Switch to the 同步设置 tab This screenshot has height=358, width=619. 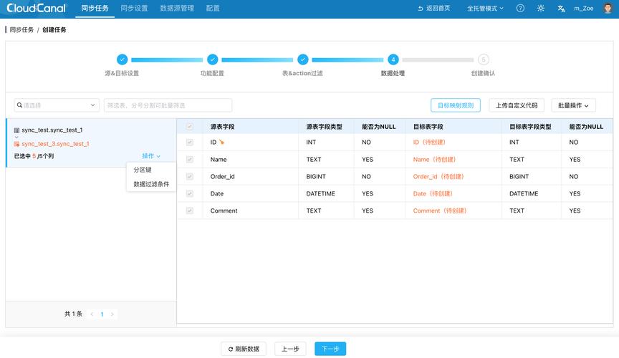pyautogui.click(x=134, y=9)
